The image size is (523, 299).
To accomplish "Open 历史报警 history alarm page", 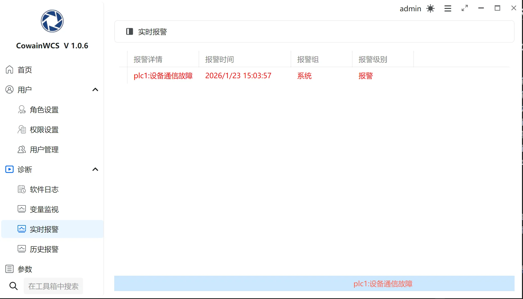I will [44, 249].
